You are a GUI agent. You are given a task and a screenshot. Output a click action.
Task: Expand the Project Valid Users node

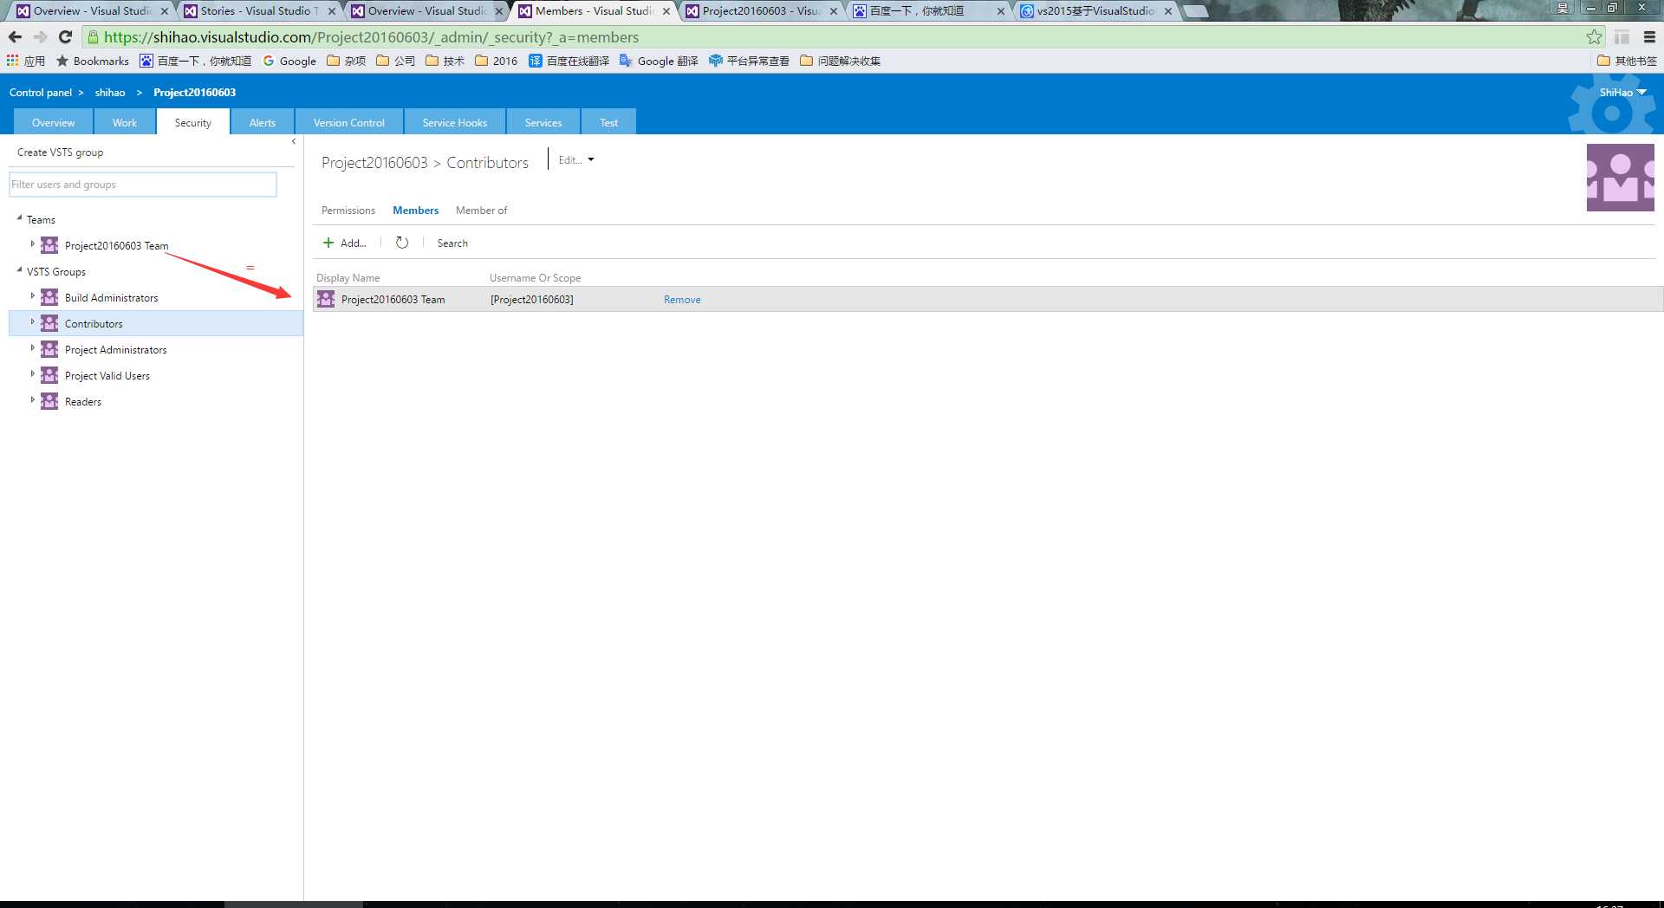pyautogui.click(x=33, y=374)
